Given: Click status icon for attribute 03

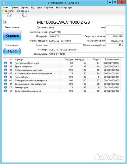Looking at the screenshot, I should click(x=5, y=67).
